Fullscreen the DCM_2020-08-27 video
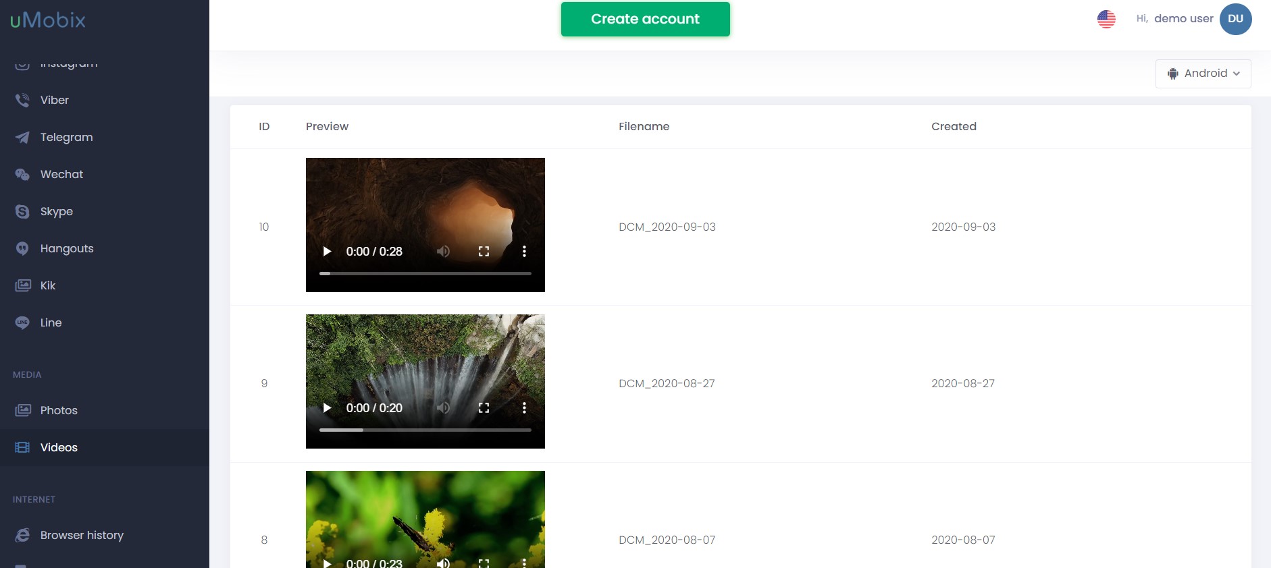 coord(484,408)
